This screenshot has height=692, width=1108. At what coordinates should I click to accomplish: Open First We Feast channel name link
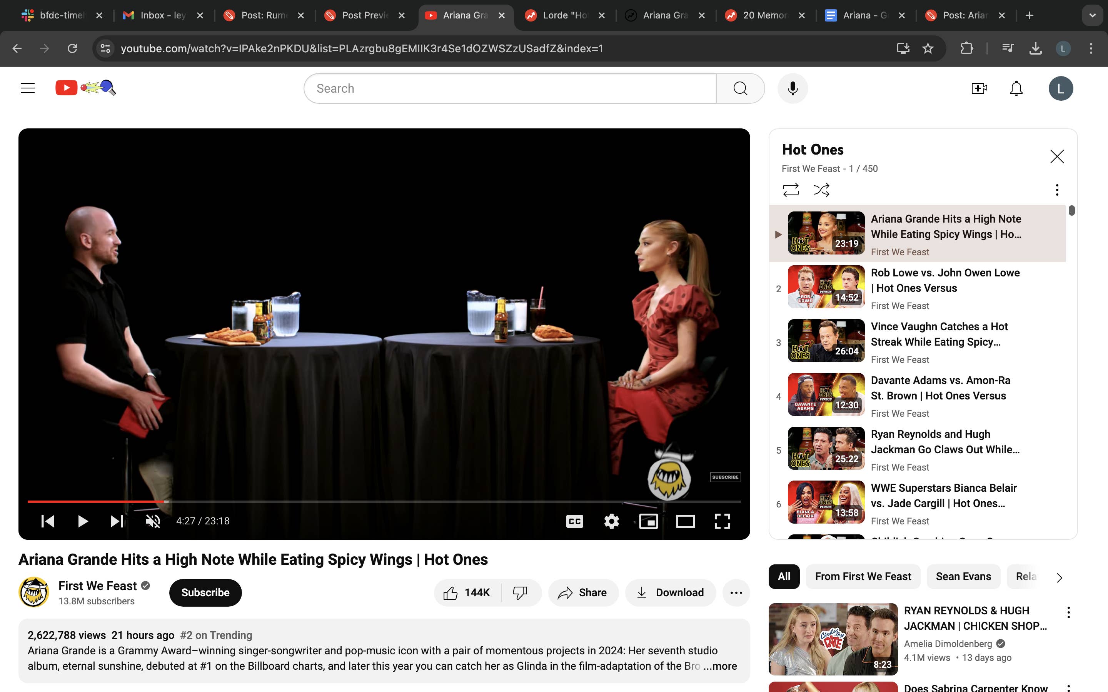click(x=97, y=586)
